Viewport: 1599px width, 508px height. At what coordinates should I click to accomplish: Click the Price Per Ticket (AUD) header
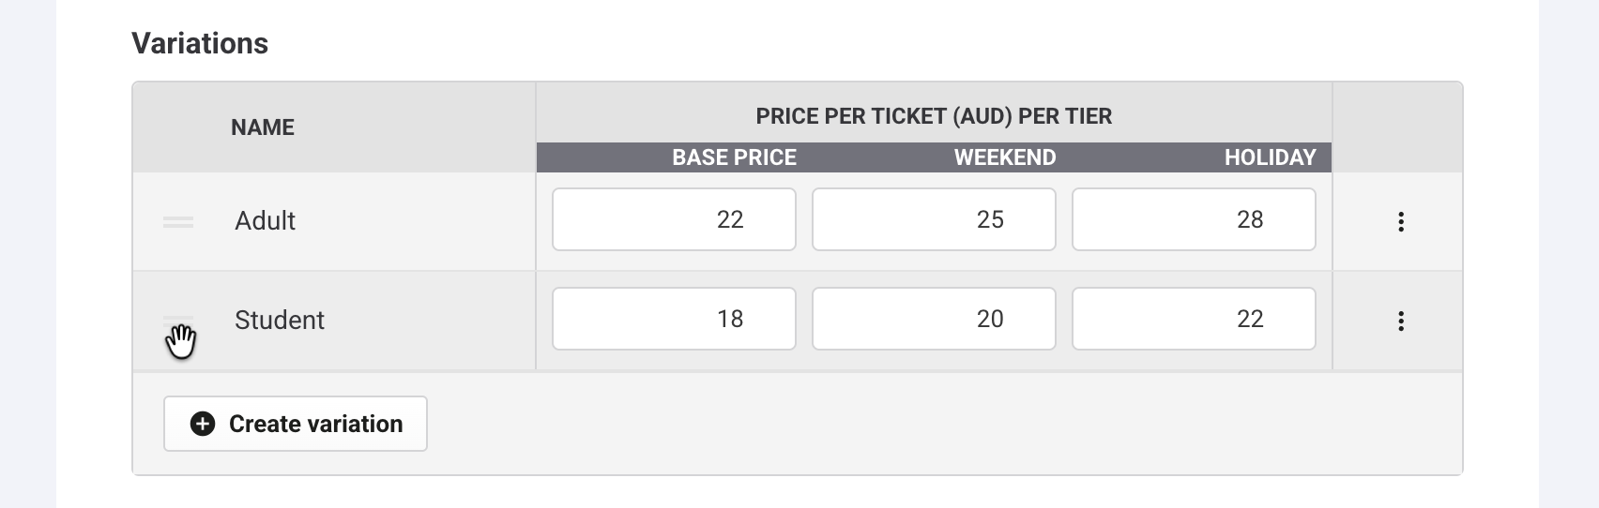(934, 116)
